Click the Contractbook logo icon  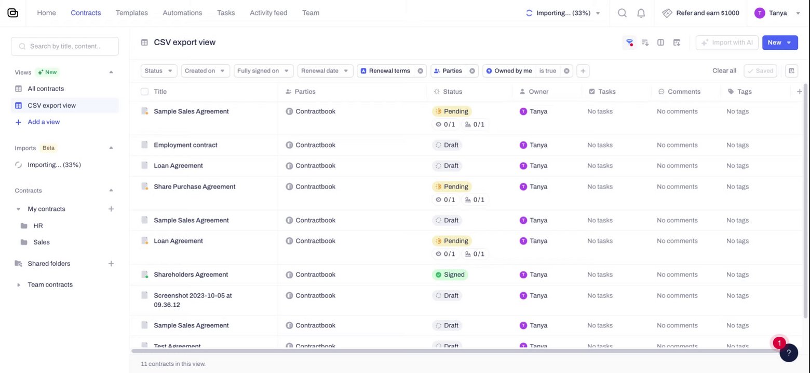(13, 13)
